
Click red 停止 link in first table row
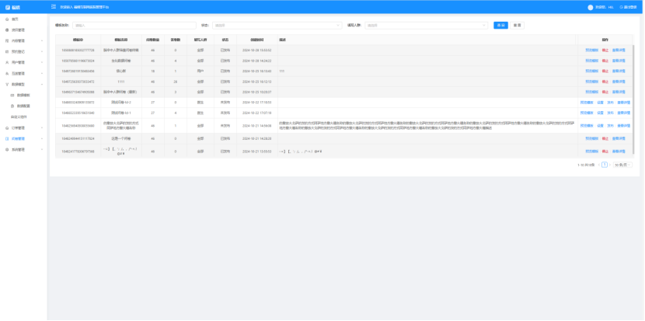(x=605, y=49)
